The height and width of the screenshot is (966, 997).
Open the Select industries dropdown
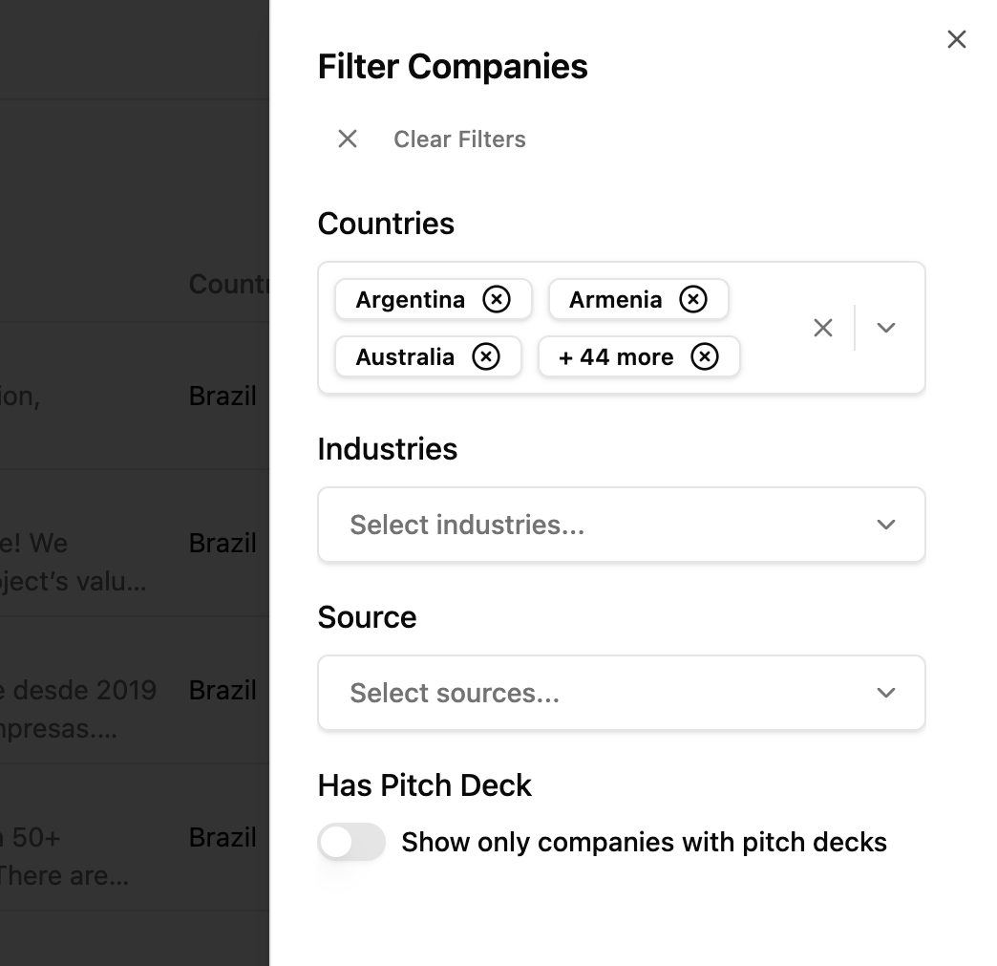621,525
